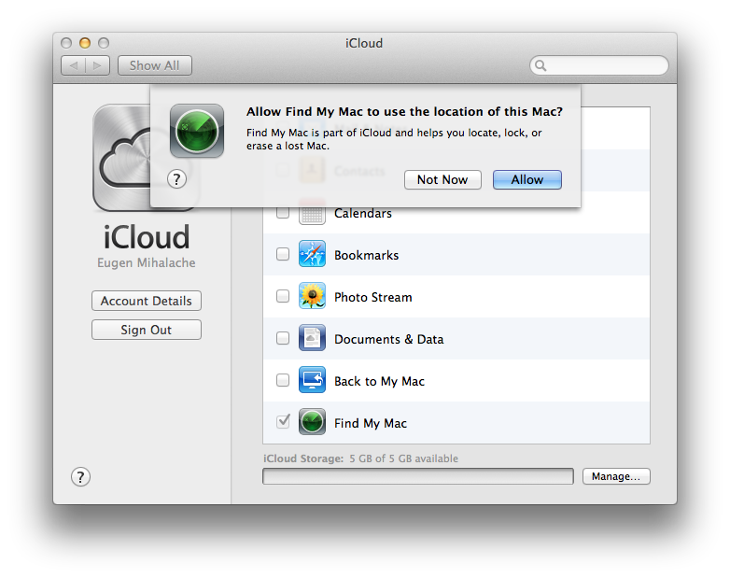Show All system preferences
Image resolution: width=730 pixels, height=578 pixels.
(155, 65)
